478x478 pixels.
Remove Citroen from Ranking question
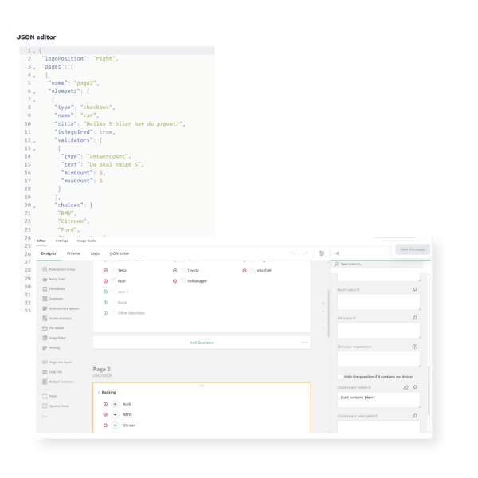(x=105, y=425)
